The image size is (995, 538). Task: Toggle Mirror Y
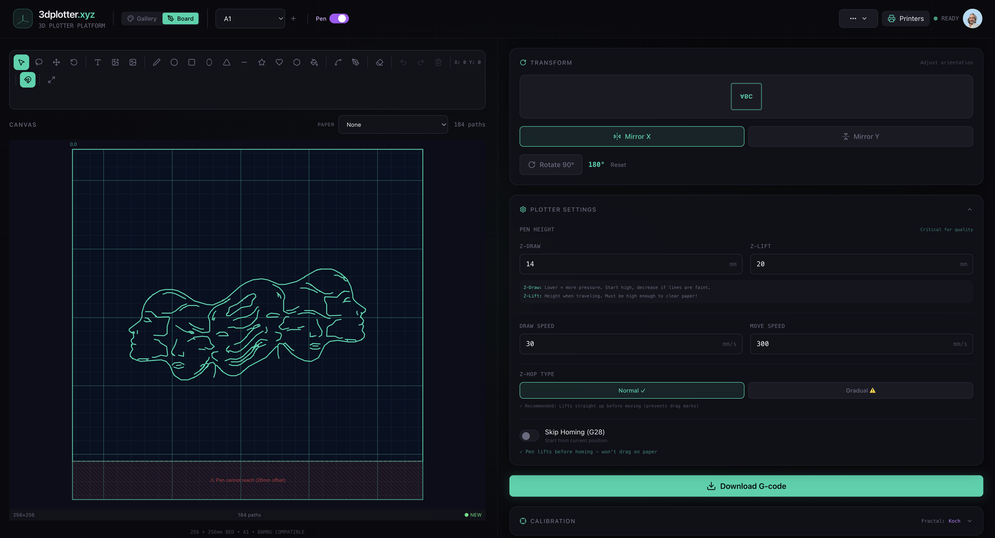[861, 136]
